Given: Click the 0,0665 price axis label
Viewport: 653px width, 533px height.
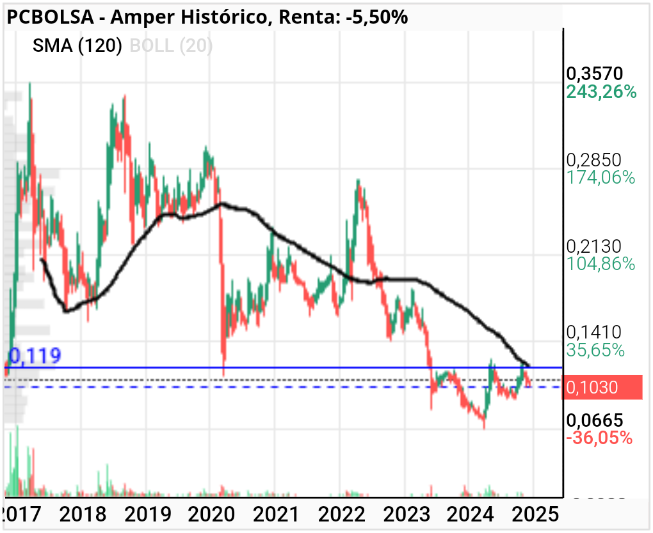Looking at the screenshot, I should point(594,420).
